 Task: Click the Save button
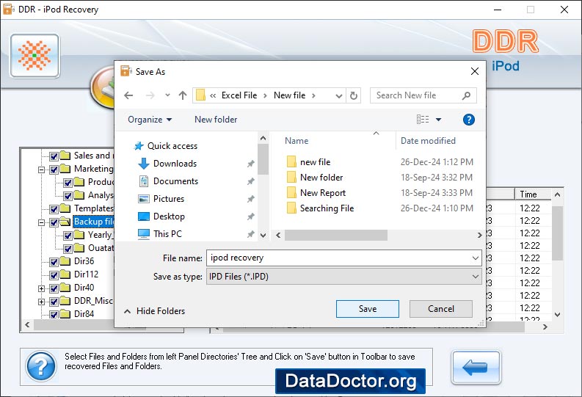point(368,309)
